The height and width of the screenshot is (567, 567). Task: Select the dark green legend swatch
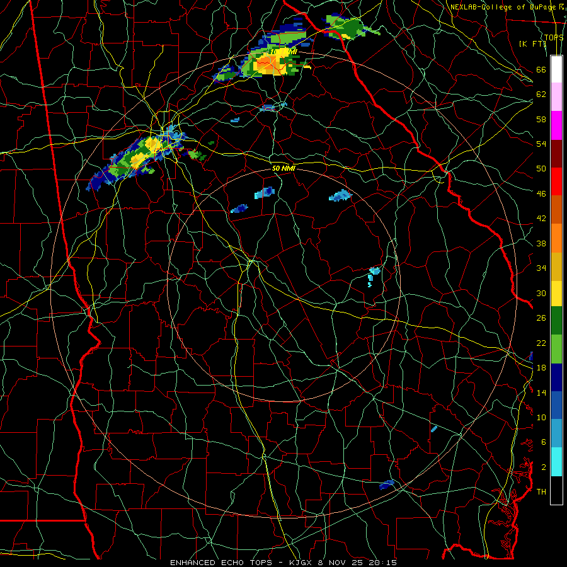coord(556,321)
